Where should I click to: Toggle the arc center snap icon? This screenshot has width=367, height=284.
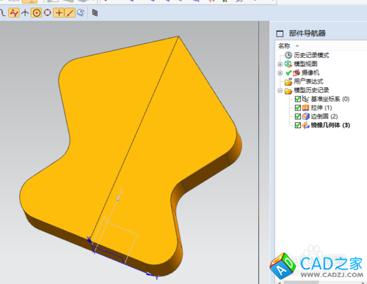tap(36, 12)
